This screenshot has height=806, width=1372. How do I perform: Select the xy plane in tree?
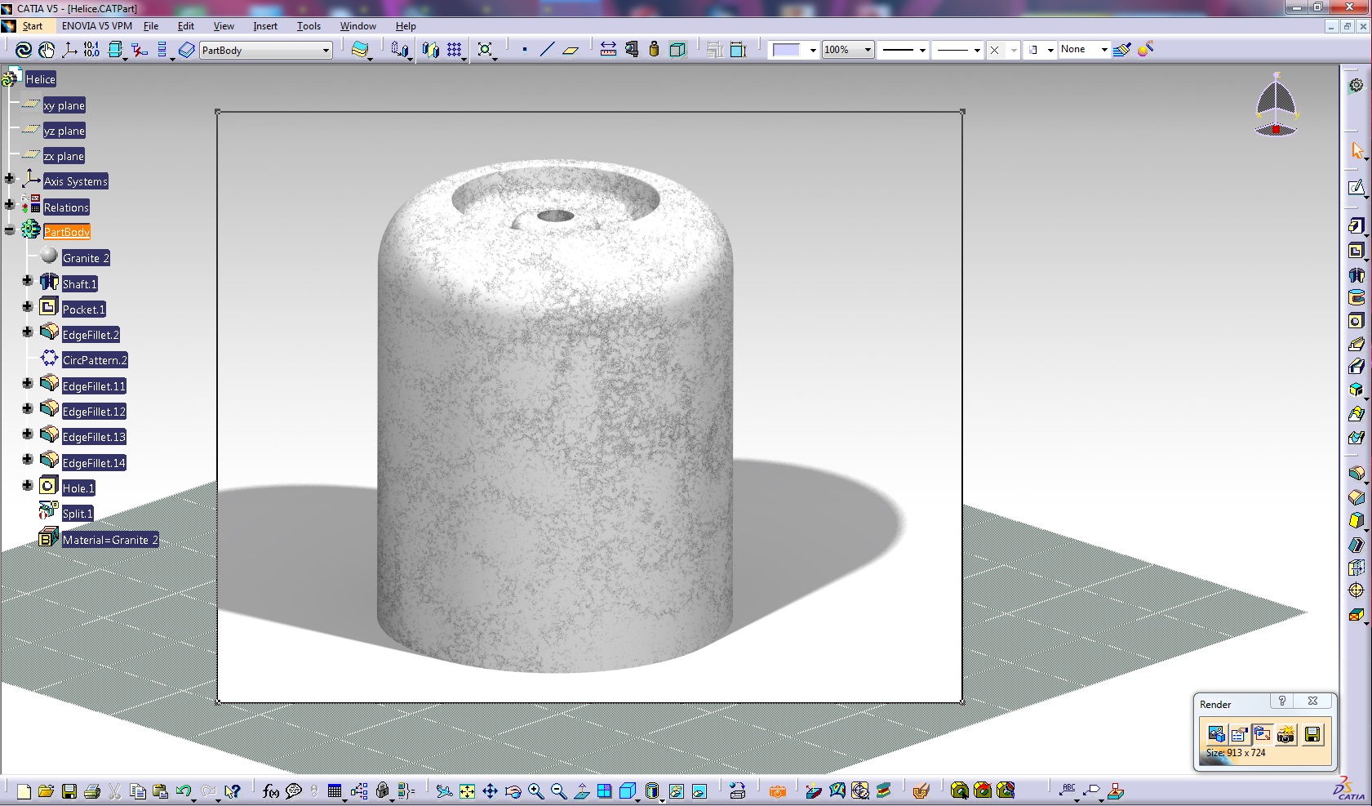pyautogui.click(x=64, y=105)
